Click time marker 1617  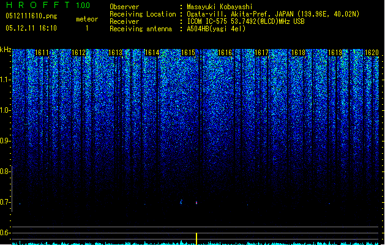[x=262, y=53]
